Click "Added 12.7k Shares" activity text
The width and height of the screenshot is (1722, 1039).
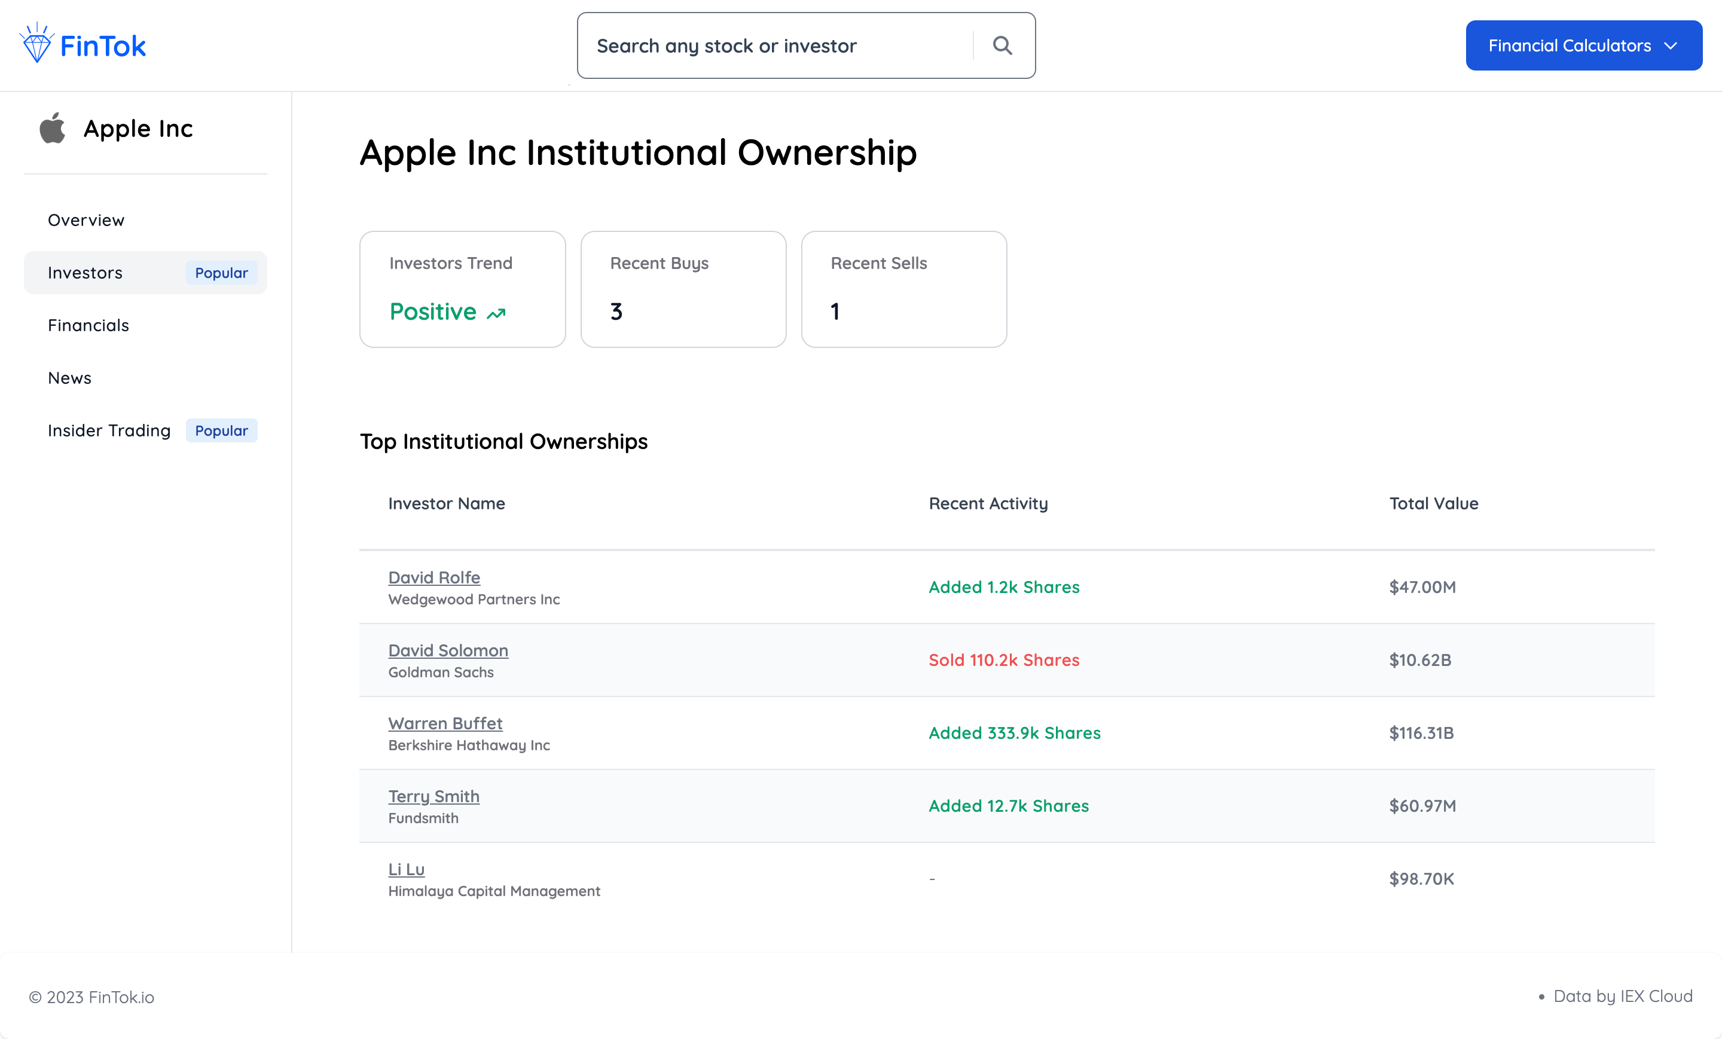click(1009, 806)
